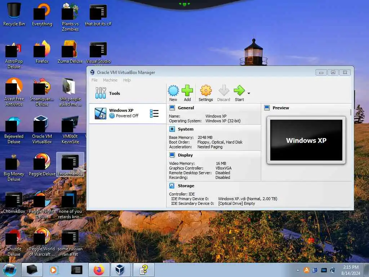Viewport: 369px width, 277px height.
Task: Open VM Settings gear icon
Action: coord(206,91)
